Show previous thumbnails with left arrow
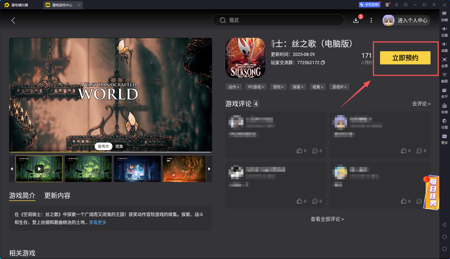 click(12, 169)
